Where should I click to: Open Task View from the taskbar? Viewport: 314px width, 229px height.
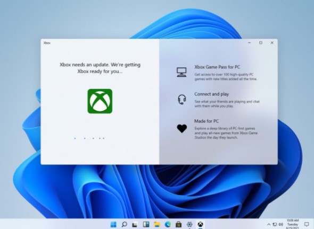pos(135,225)
